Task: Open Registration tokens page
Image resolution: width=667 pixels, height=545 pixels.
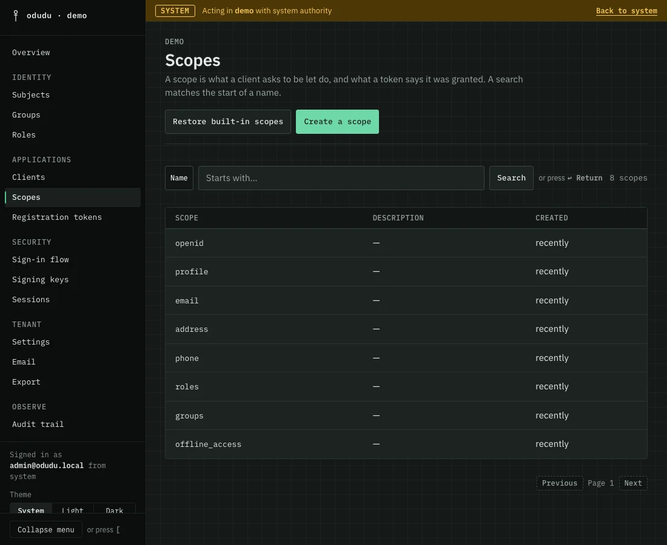Action: 73,217
